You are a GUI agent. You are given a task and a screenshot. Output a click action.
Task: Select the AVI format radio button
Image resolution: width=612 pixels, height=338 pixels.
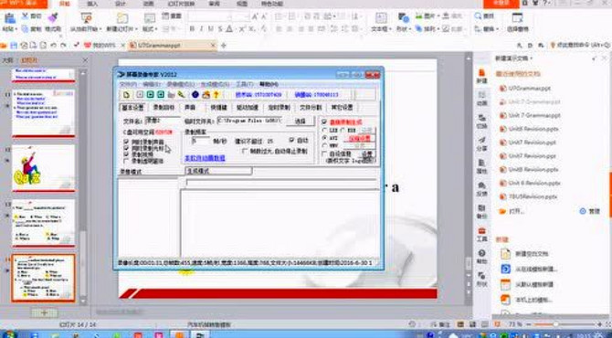pos(324,138)
